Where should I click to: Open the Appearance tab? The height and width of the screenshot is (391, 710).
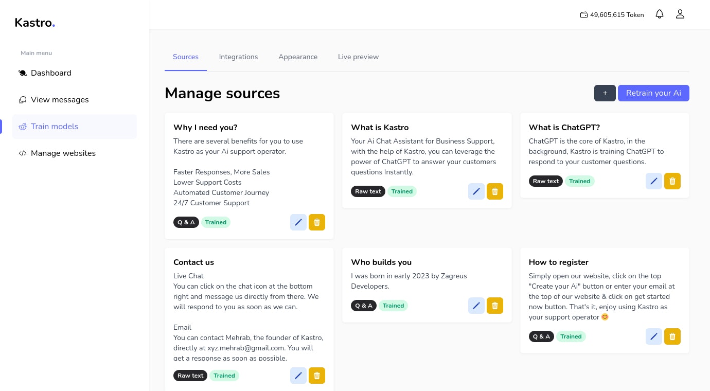(298, 57)
